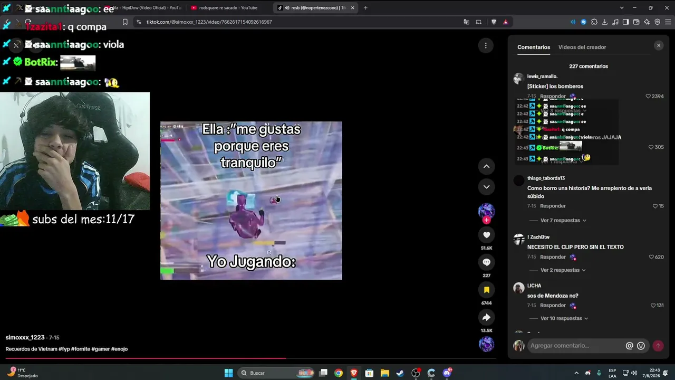Pause the TikTok video by clicking it
Screen dimensions: 675x380
coord(251,201)
